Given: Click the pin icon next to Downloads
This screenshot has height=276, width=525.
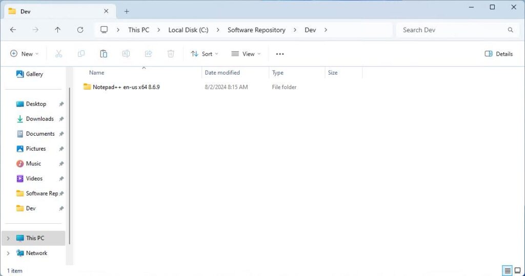Looking at the screenshot, I should click(x=62, y=119).
